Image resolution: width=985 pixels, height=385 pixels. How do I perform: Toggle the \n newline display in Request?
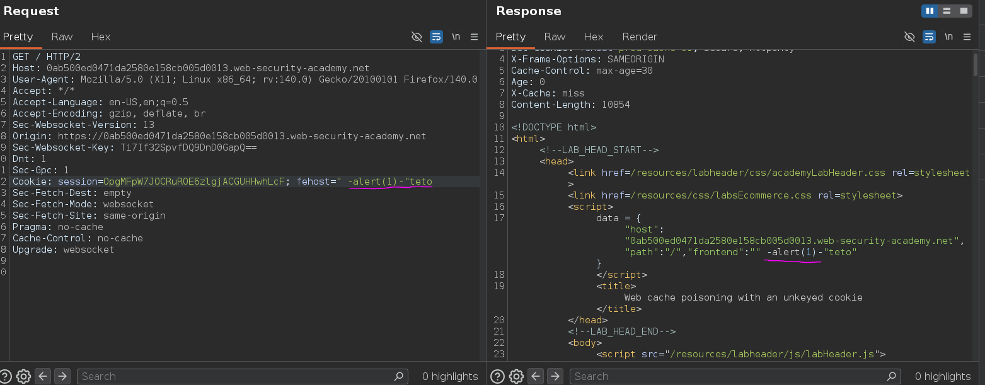pyautogui.click(x=456, y=37)
